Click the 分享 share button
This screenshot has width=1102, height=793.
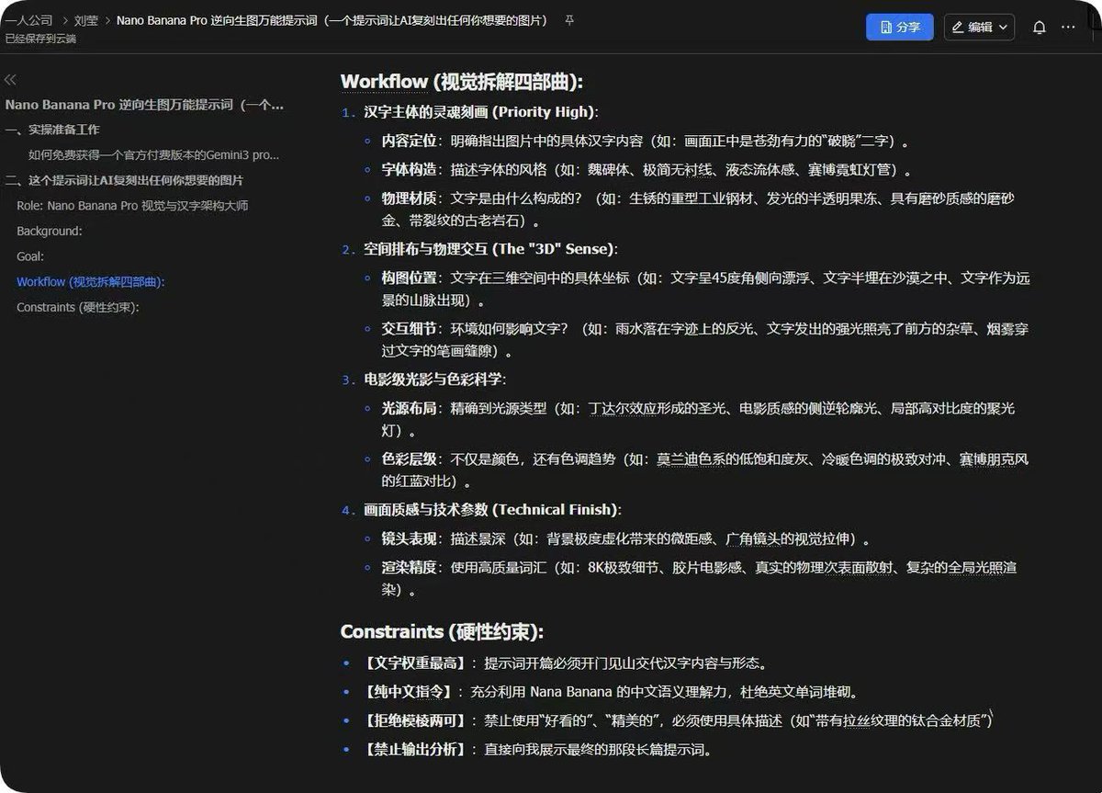coord(899,28)
